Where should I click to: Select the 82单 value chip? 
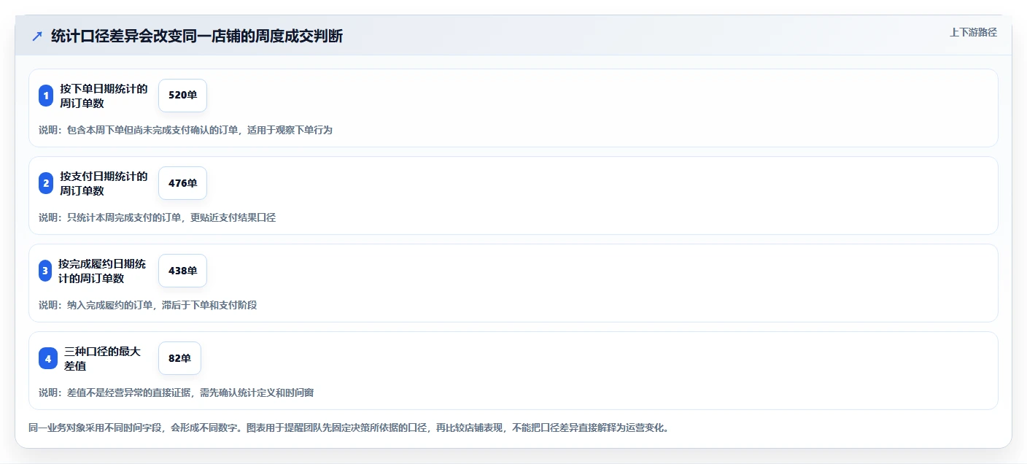pos(179,358)
